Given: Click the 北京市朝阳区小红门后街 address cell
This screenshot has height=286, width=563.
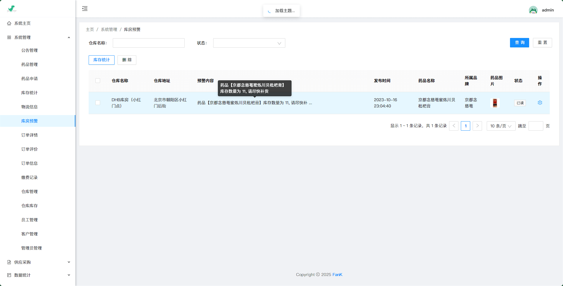Looking at the screenshot, I should tap(170, 103).
